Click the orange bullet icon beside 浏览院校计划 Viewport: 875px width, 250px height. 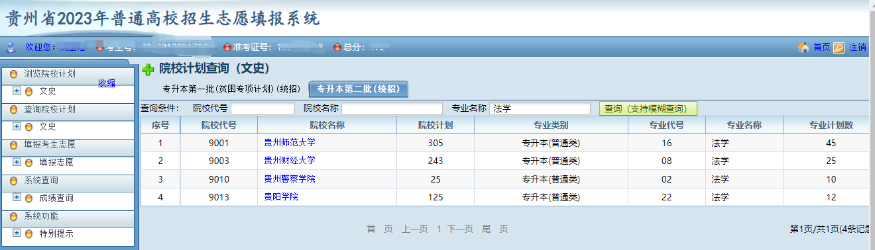click(x=13, y=73)
